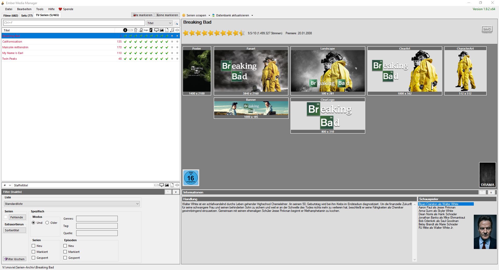Select the Und radio button
499x270 pixels.
point(34,222)
